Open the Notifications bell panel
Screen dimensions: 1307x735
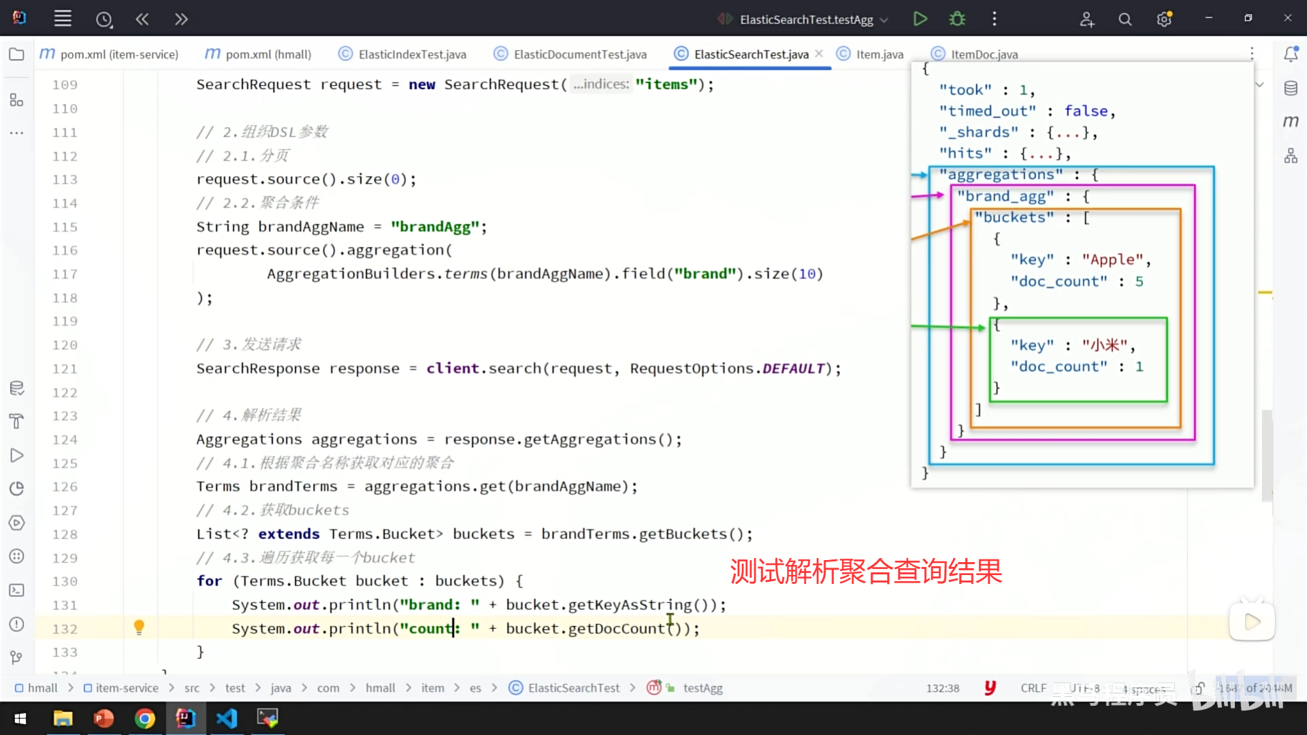click(x=1291, y=54)
